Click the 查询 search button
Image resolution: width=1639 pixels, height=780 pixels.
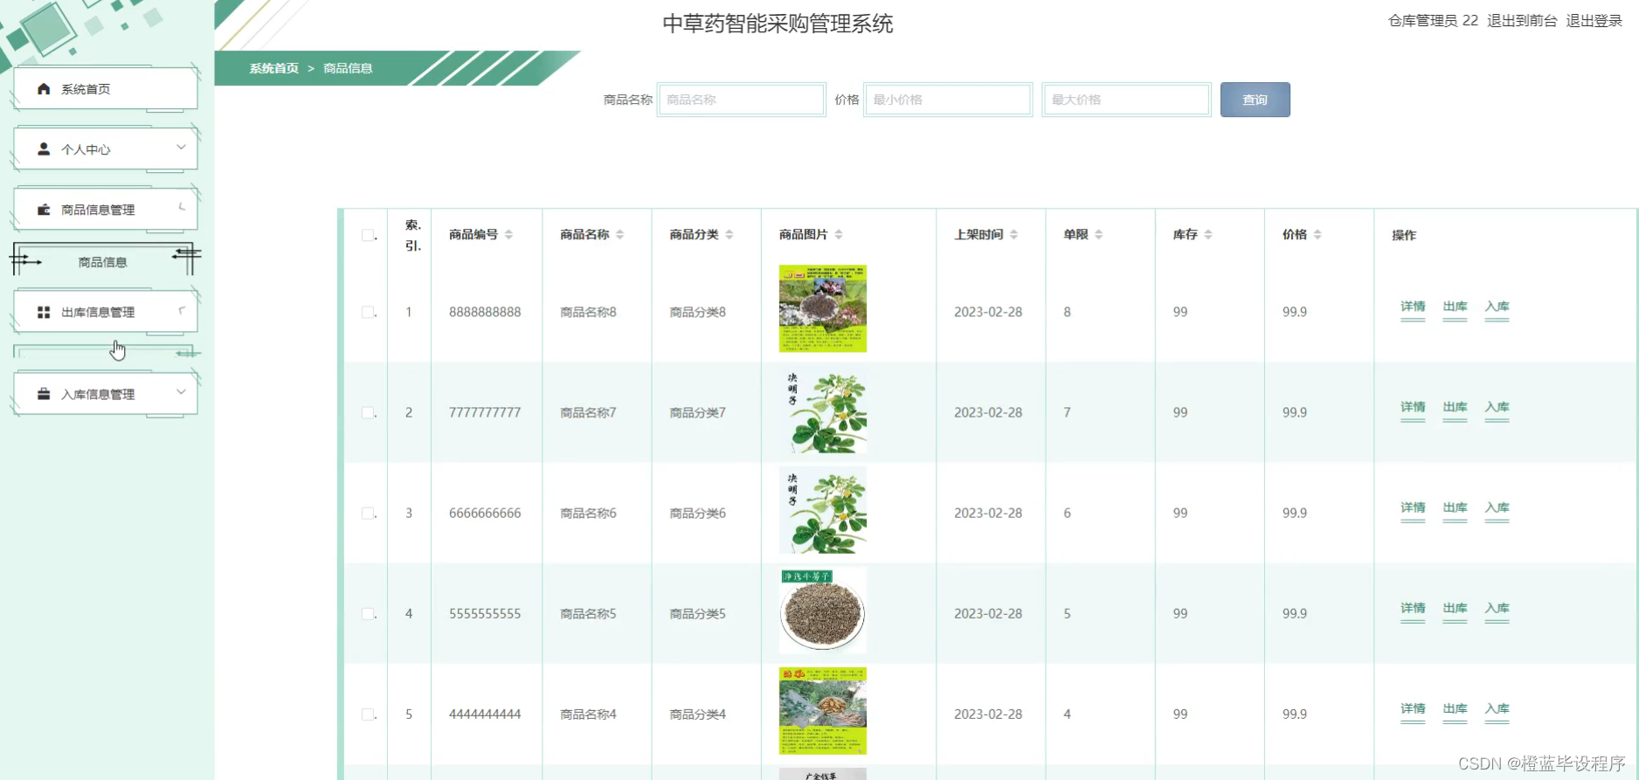click(1255, 100)
